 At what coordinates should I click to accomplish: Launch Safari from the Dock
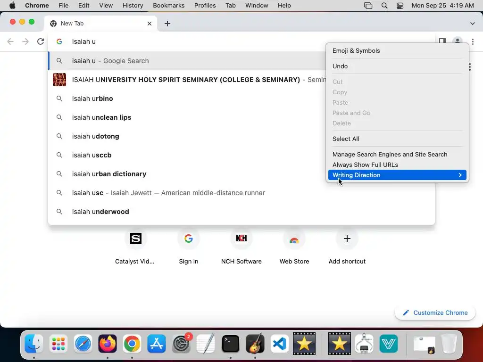[83, 344]
